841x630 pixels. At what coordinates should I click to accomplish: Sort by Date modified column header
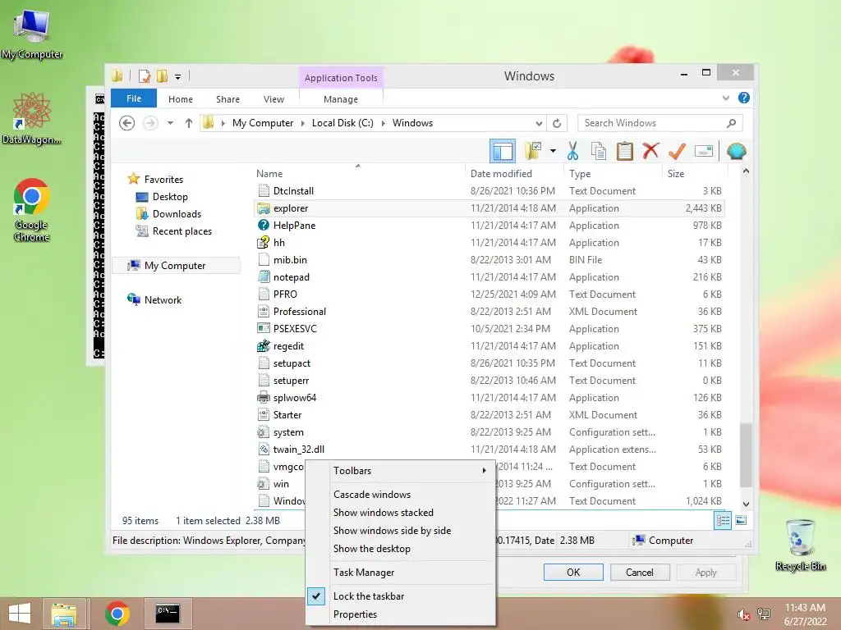515,174
